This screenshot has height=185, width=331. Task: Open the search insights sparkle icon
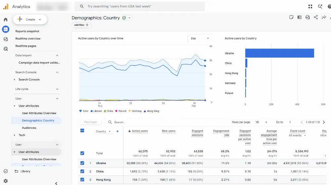320,7
